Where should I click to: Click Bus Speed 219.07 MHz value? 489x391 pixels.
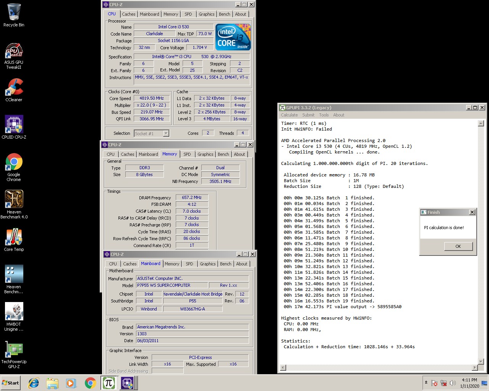click(152, 112)
